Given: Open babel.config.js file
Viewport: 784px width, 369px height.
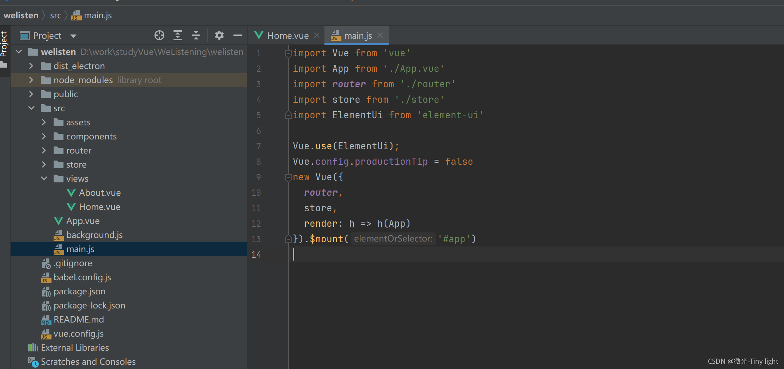Looking at the screenshot, I should (x=82, y=277).
